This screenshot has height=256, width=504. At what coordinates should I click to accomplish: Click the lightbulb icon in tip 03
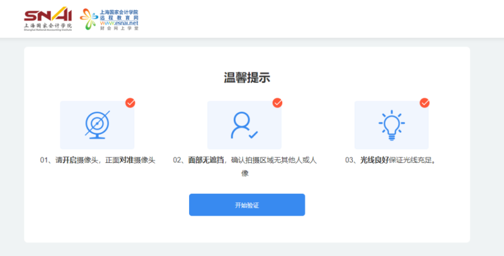(391, 125)
